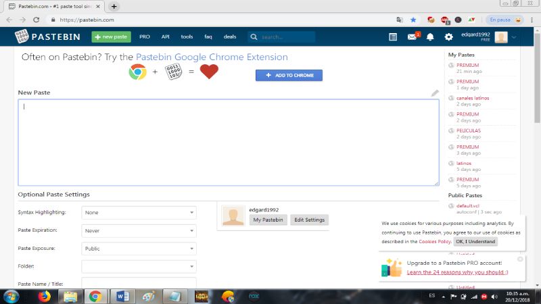
Task: Open the tools menu item
Action: (x=187, y=36)
